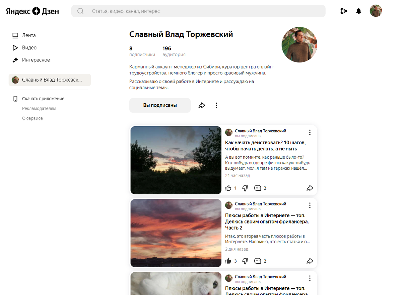Click preview text 'Итак, это вторая часть плюсов'
Screen dimensions: 402x295
click(x=267, y=239)
